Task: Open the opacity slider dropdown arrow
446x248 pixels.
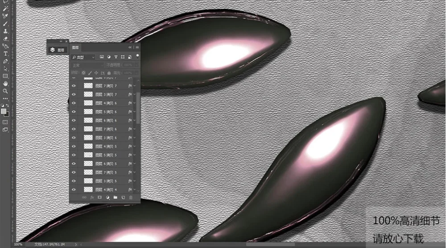Action: (136, 65)
